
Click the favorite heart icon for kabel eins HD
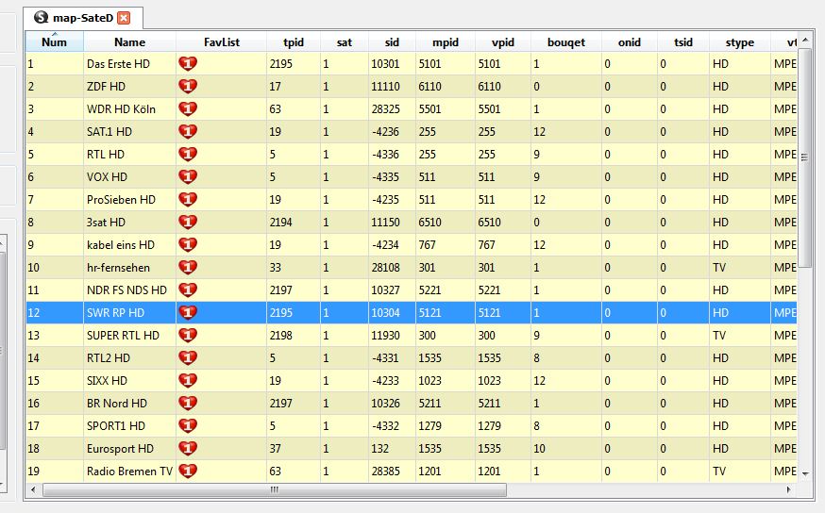click(188, 244)
